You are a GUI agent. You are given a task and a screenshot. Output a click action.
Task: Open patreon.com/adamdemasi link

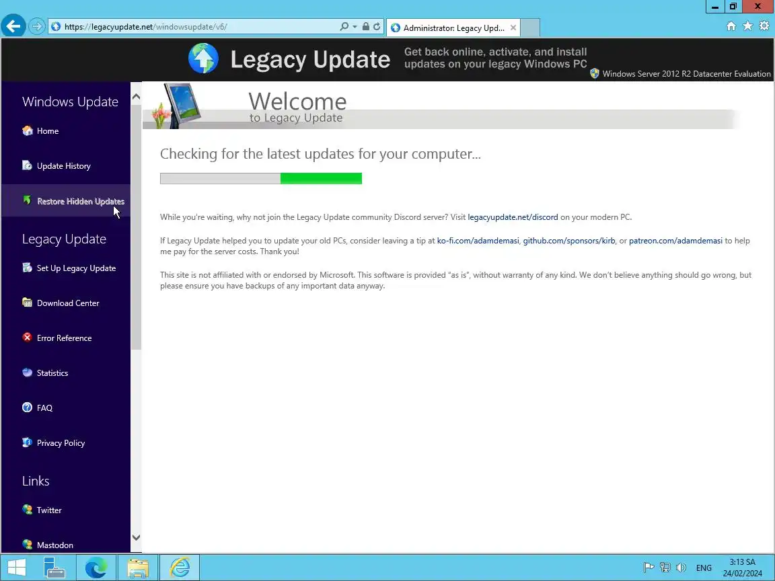point(675,241)
